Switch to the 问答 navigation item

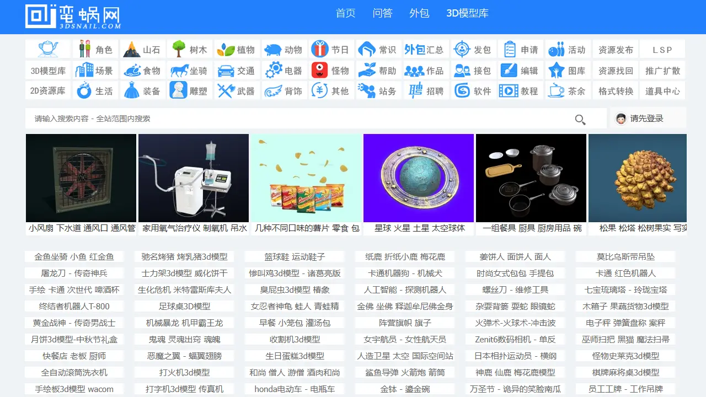tap(383, 13)
